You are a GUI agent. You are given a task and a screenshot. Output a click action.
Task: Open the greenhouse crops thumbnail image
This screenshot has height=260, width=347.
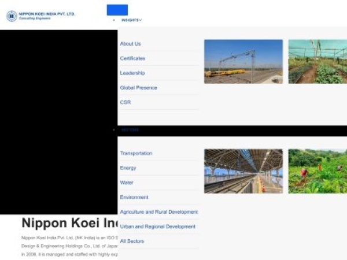point(318,61)
